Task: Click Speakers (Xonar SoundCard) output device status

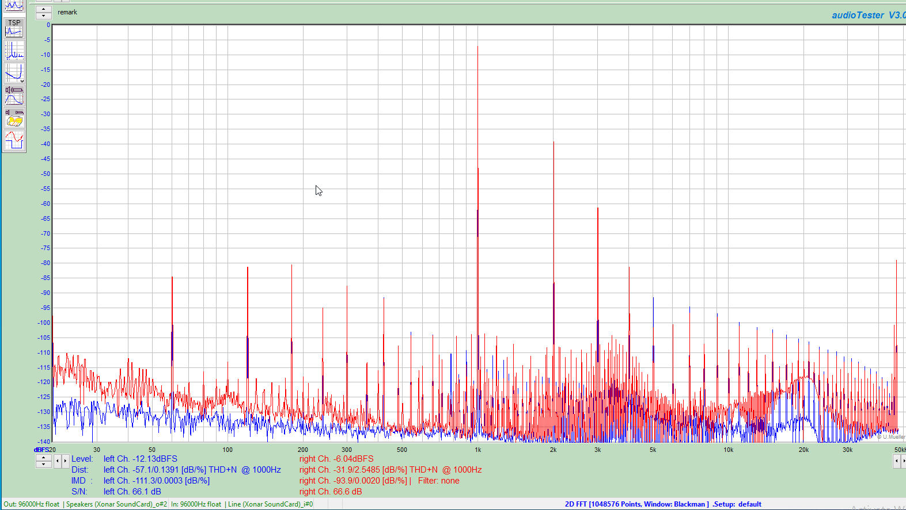Action: coord(116,504)
